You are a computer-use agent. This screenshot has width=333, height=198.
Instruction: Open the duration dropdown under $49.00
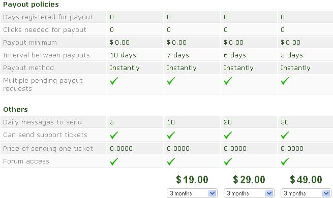point(306,193)
